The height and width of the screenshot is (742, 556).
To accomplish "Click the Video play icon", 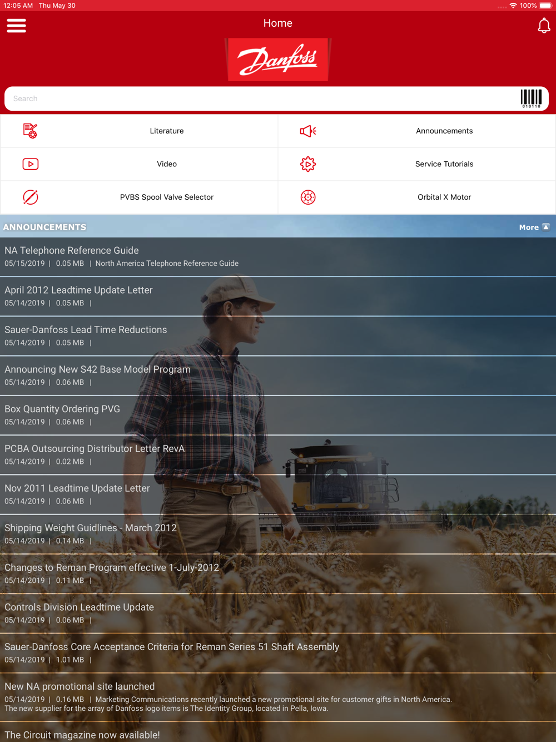I will click(x=30, y=164).
